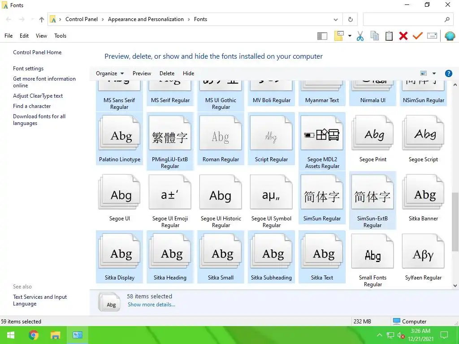This screenshot has width=459, height=344.
Task: Select the Palatino Linotype font
Action: click(x=119, y=139)
